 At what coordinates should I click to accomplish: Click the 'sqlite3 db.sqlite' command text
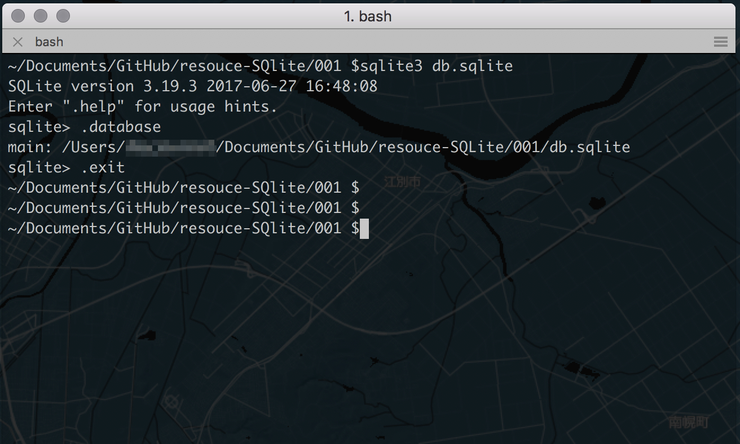click(x=437, y=66)
